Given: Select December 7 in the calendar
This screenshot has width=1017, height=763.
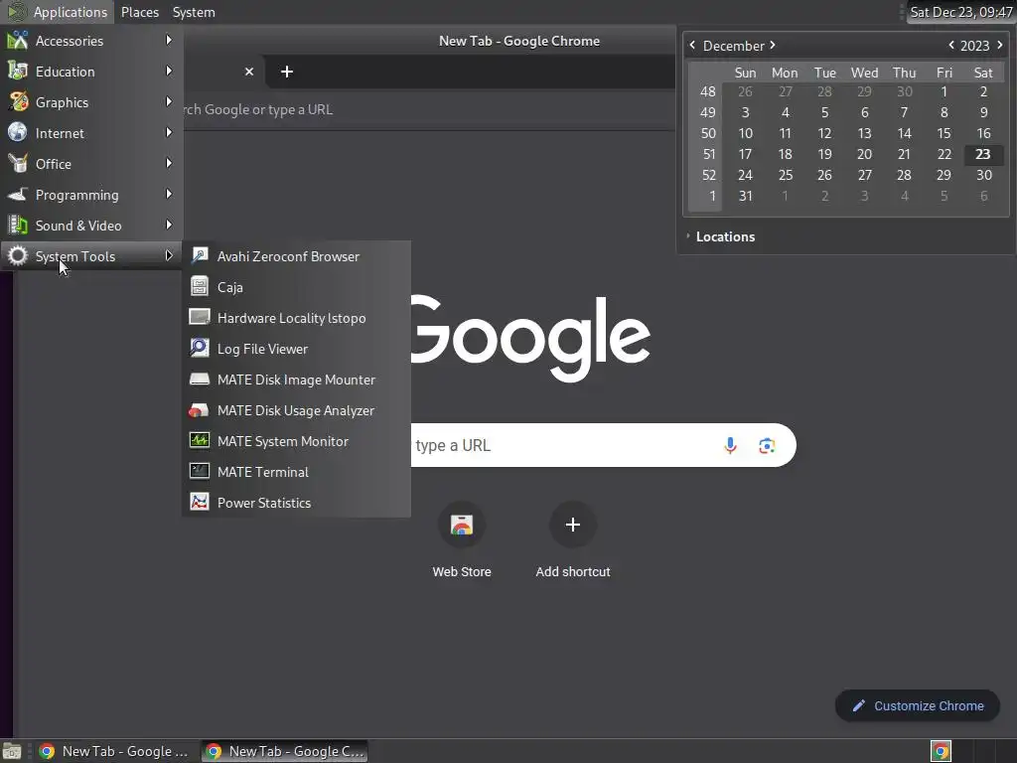Looking at the screenshot, I should [x=904, y=112].
